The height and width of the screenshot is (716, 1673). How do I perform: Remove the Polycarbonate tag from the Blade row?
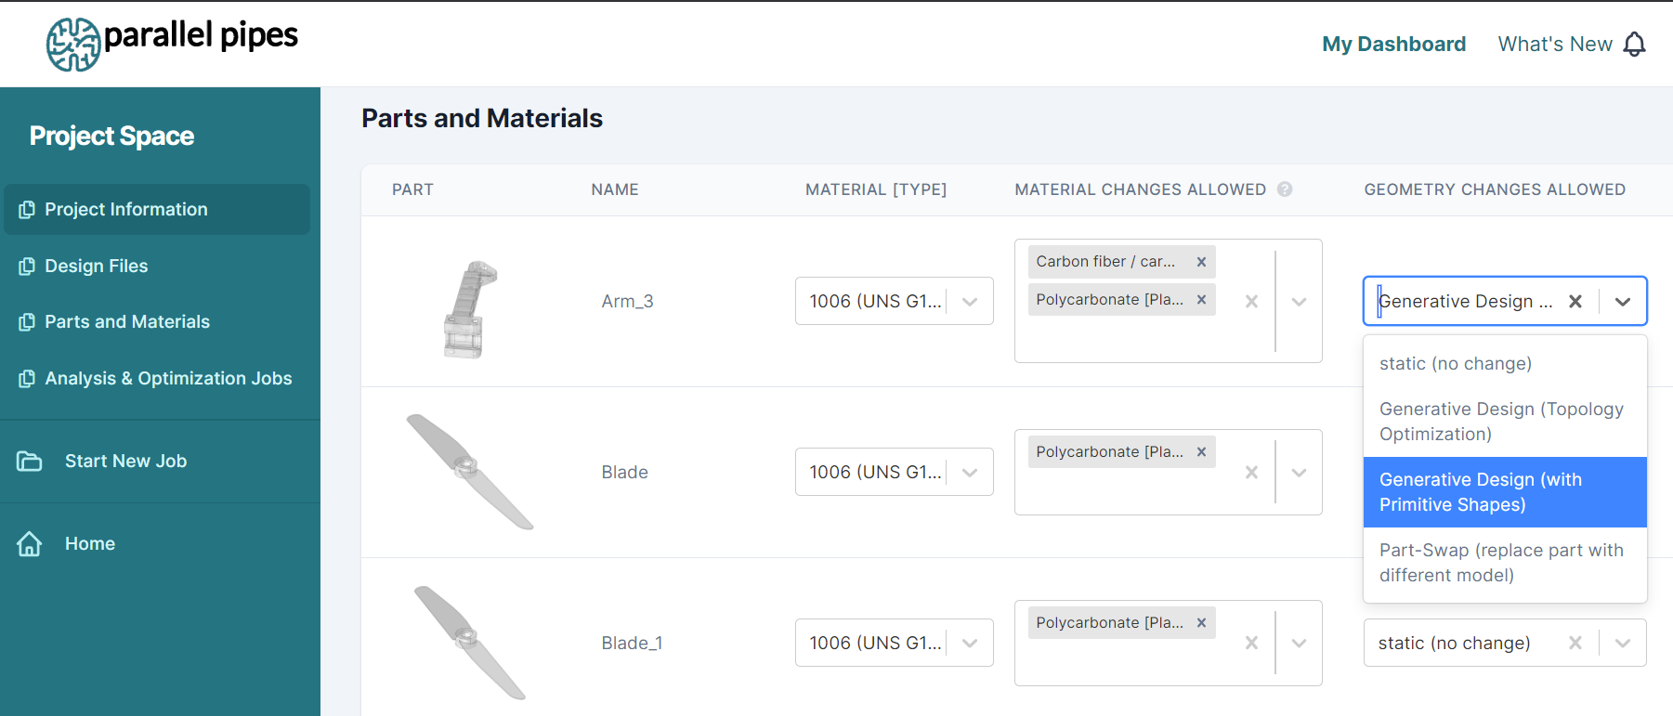pos(1201,452)
